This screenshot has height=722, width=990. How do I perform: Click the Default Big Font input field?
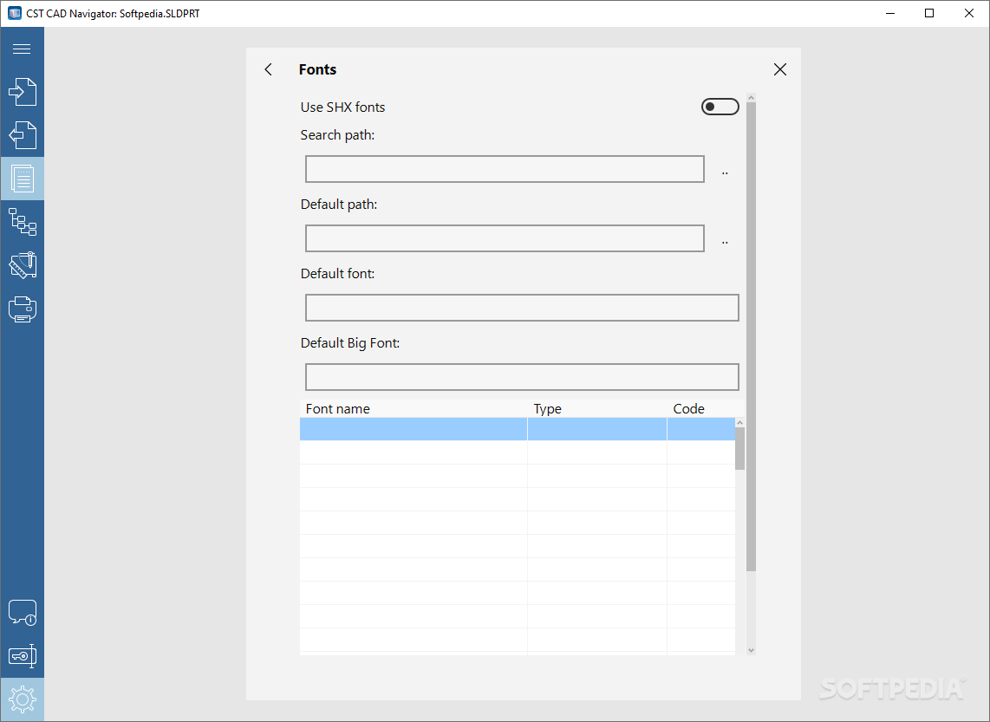[522, 377]
